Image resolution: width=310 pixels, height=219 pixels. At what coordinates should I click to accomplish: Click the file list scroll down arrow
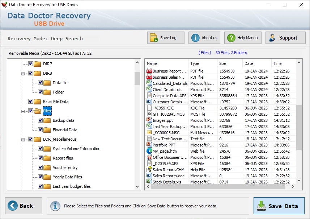[x=299, y=180]
